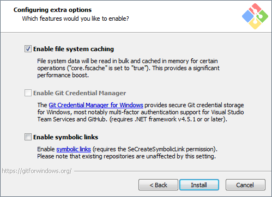Image resolution: width=272 pixels, height=197 pixels.
Task: Click the 'Configuring extra options' heading
Action: (x=52, y=10)
